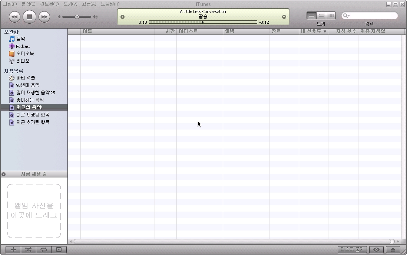This screenshot has height=255, width=407.
Task: Hide the artwork viewer panel button
Action: tap(59, 250)
